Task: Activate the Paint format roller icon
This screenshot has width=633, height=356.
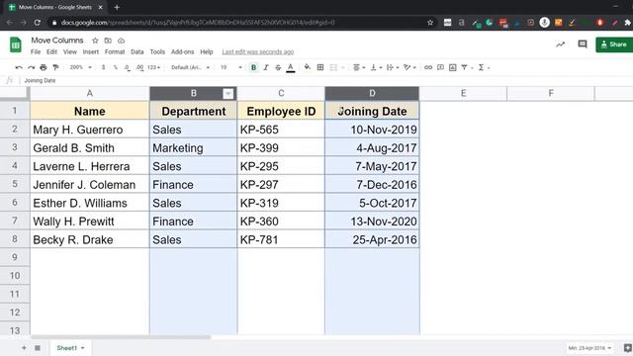Action: (x=55, y=67)
